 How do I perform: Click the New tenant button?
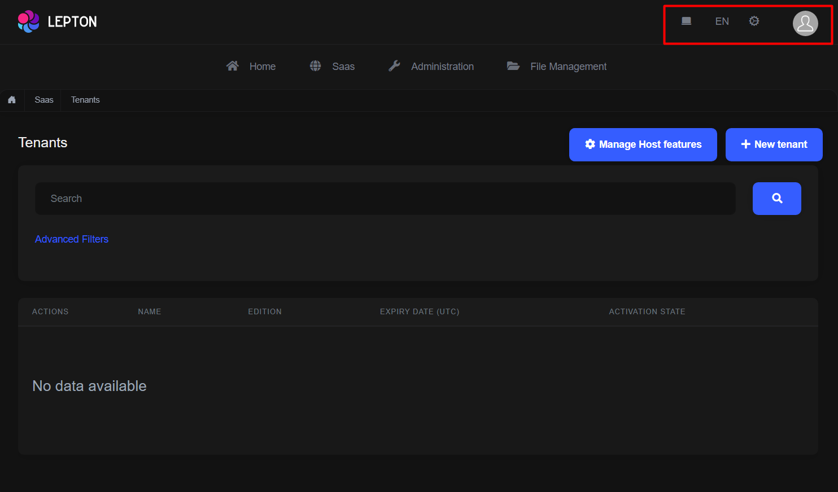pyautogui.click(x=774, y=144)
